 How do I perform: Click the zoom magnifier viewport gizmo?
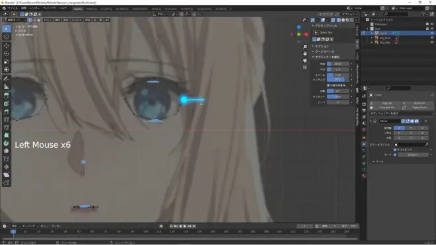pos(305,47)
